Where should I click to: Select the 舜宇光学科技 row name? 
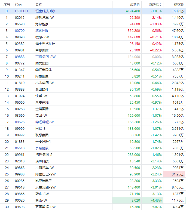45,44
